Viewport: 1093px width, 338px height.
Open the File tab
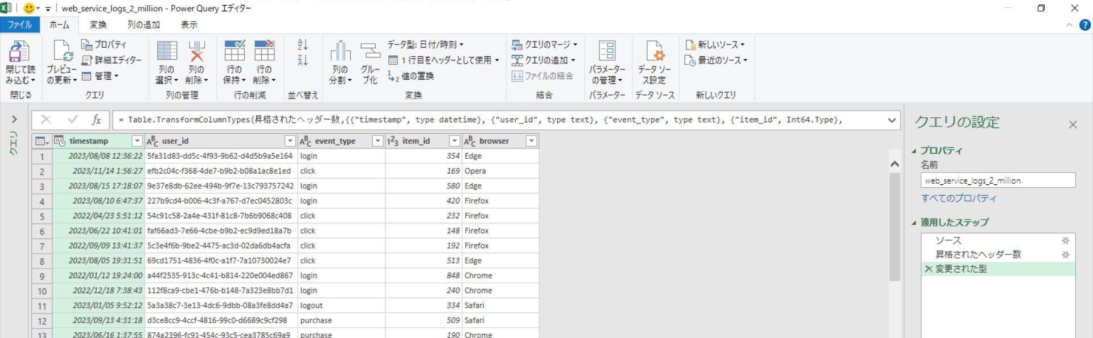coord(20,24)
